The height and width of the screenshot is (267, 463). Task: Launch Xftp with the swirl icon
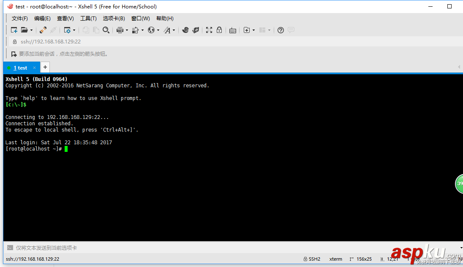[185, 30]
